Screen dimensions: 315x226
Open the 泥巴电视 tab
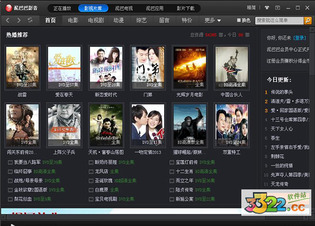point(124,8)
